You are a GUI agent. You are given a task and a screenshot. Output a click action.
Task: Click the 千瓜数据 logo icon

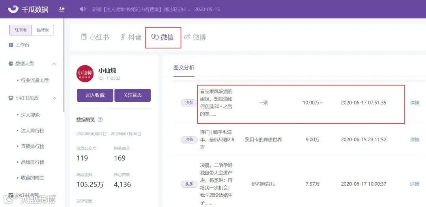13,9
